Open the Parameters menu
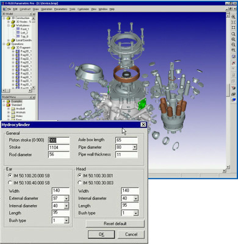 pyautogui.click(x=60, y=9)
